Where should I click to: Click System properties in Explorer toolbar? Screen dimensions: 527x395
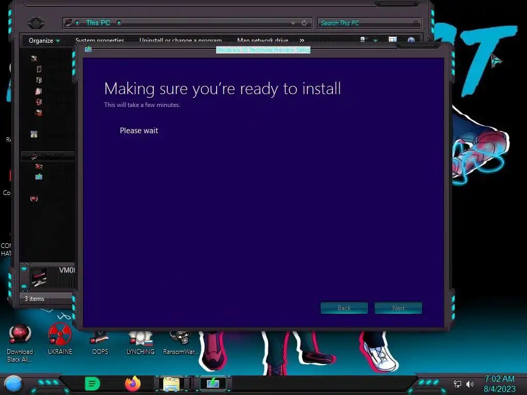[100, 40]
